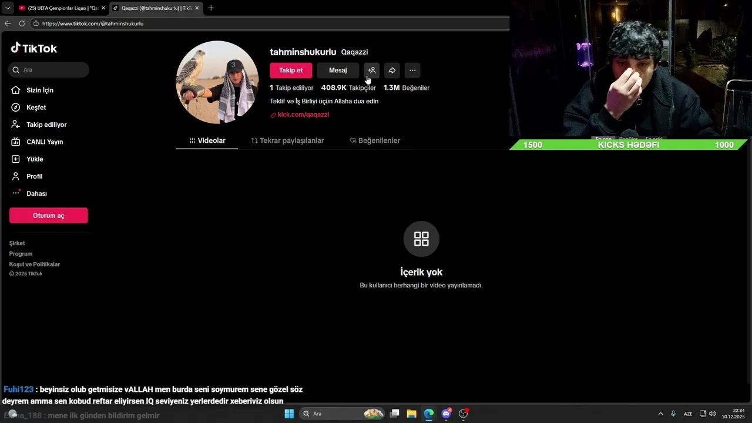This screenshot has width=752, height=423.
Task: Switch to Tekrar paylaşılanlar tab
Action: [287, 140]
